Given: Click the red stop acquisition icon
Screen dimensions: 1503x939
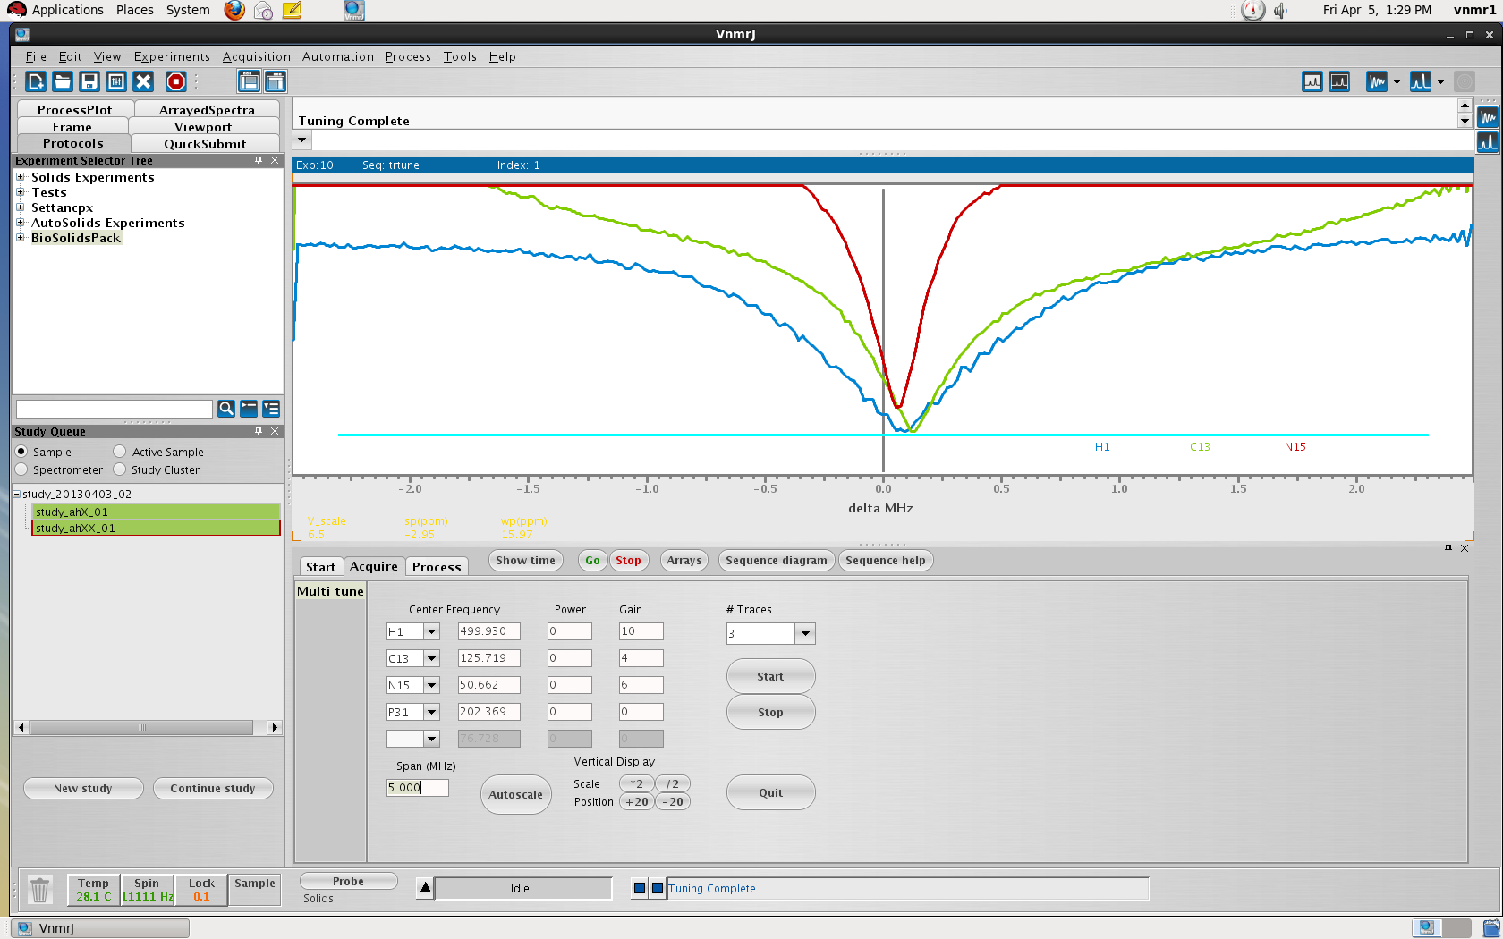Looking at the screenshot, I should [x=176, y=81].
